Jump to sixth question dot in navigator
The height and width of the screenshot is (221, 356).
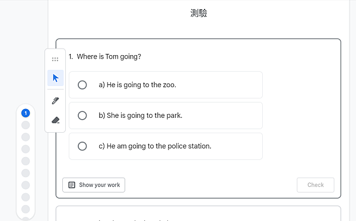pyautogui.click(x=26, y=173)
